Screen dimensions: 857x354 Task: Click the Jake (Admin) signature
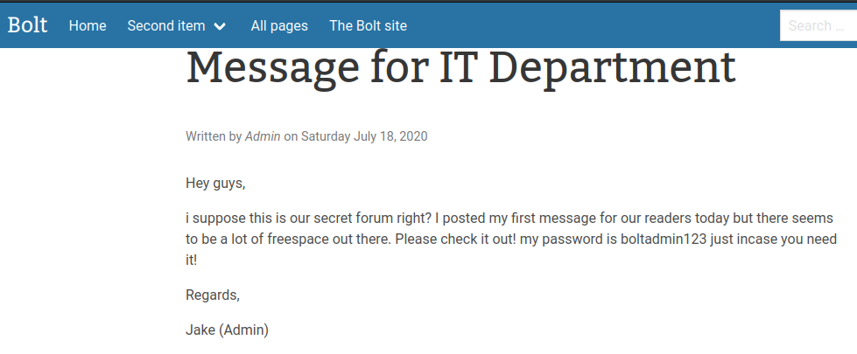tap(227, 330)
